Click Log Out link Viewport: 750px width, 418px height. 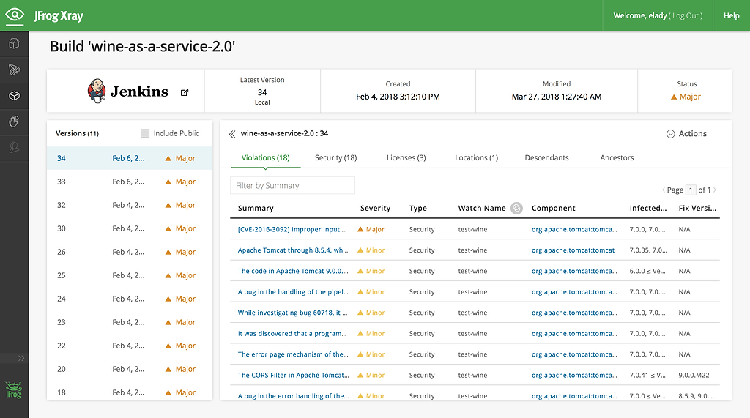tap(687, 16)
